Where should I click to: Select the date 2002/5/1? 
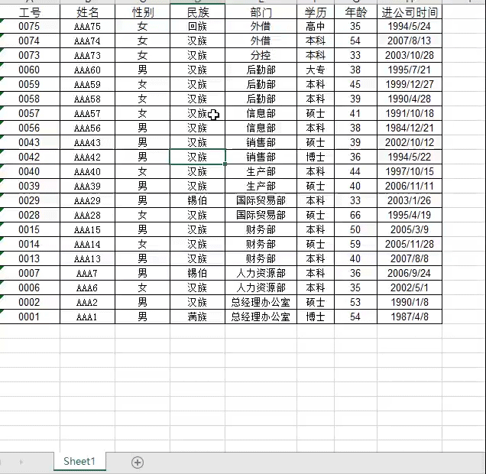point(410,287)
